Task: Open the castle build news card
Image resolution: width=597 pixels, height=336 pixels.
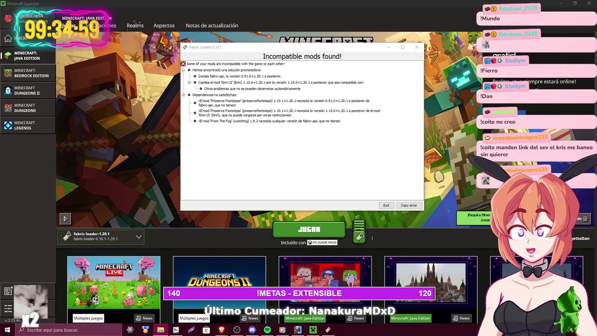Action: (430, 289)
